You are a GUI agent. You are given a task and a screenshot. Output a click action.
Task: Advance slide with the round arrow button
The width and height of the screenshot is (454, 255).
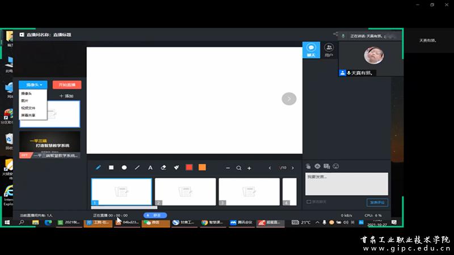click(289, 99)
